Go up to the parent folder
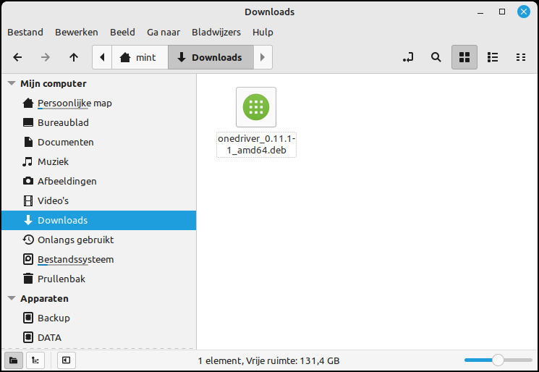 click(74, 57)
